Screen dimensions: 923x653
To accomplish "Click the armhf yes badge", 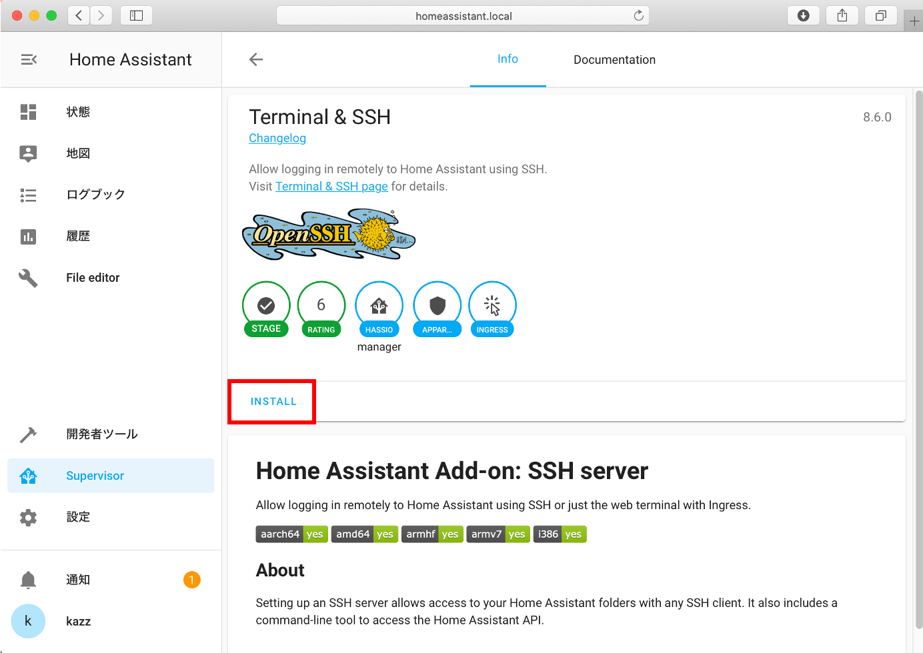I will tap(432, 534).
